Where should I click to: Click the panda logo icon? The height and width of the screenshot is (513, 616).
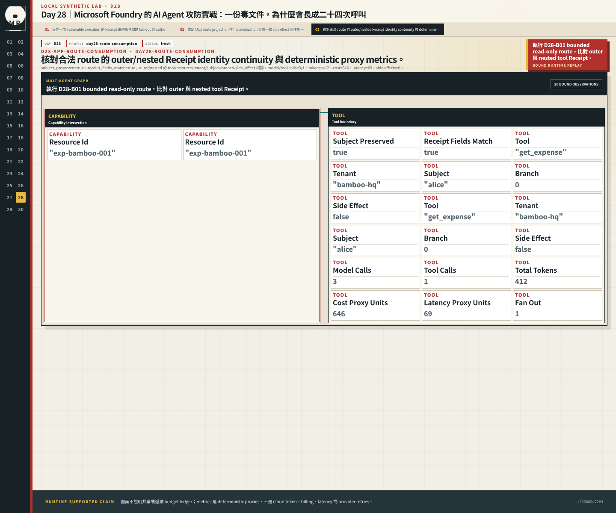(x=15, y=18)
